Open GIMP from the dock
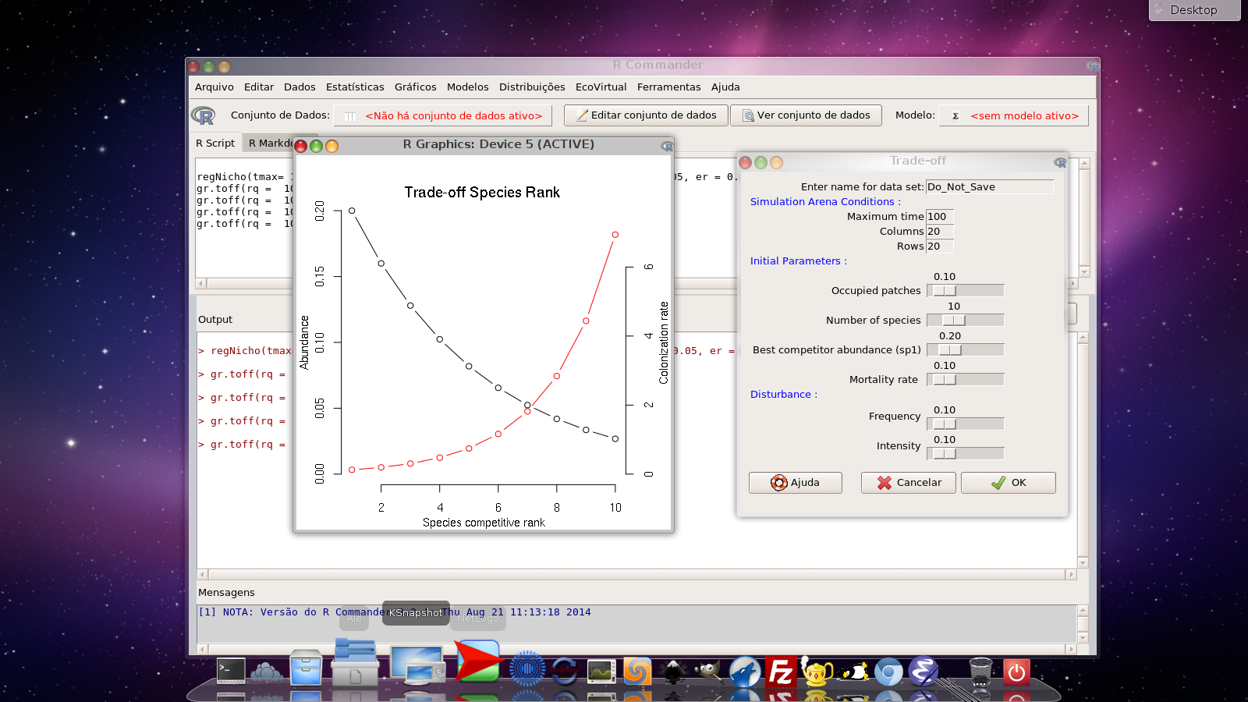The width and height of the screenshot is (1248, 702). (x=708, y=672)
